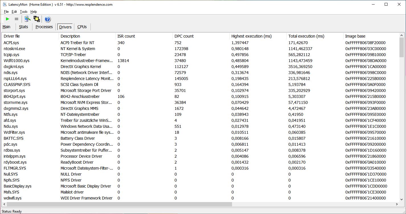Select the rdyboost.sys driver row
The width and height of the screenshot is (406, 214).
[200, 162]
